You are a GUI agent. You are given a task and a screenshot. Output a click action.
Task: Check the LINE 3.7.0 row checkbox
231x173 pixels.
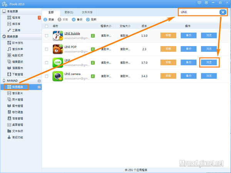point(47,63)
